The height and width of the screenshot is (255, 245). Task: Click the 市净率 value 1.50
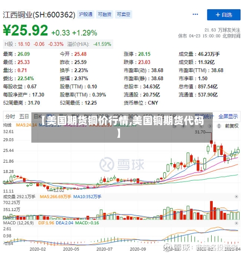[x=203, y=79]
